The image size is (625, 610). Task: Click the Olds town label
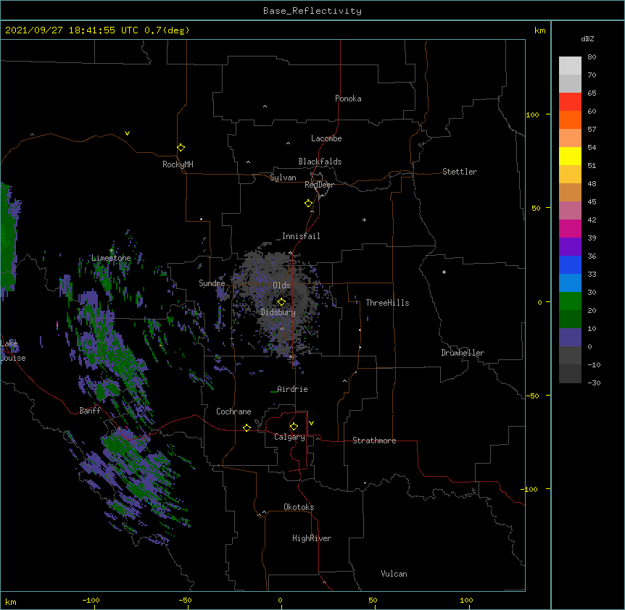click(281, 285)
